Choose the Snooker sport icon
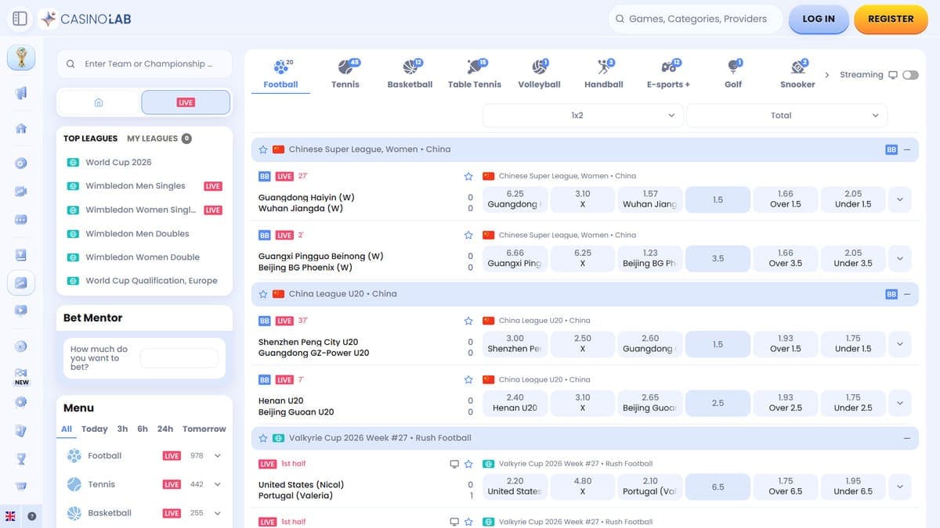940x528 pixels. (x=797, y=73)
